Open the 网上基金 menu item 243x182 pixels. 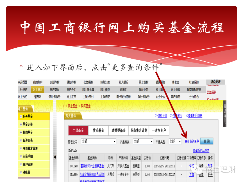pyautogui.click(x=38, y=89)
